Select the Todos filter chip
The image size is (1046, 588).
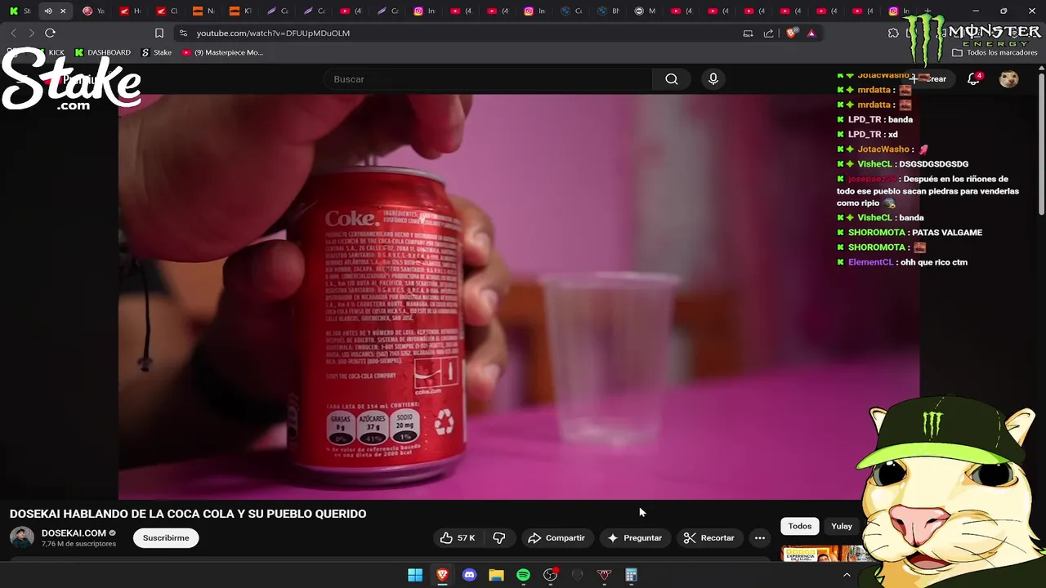tap(800, 526)
